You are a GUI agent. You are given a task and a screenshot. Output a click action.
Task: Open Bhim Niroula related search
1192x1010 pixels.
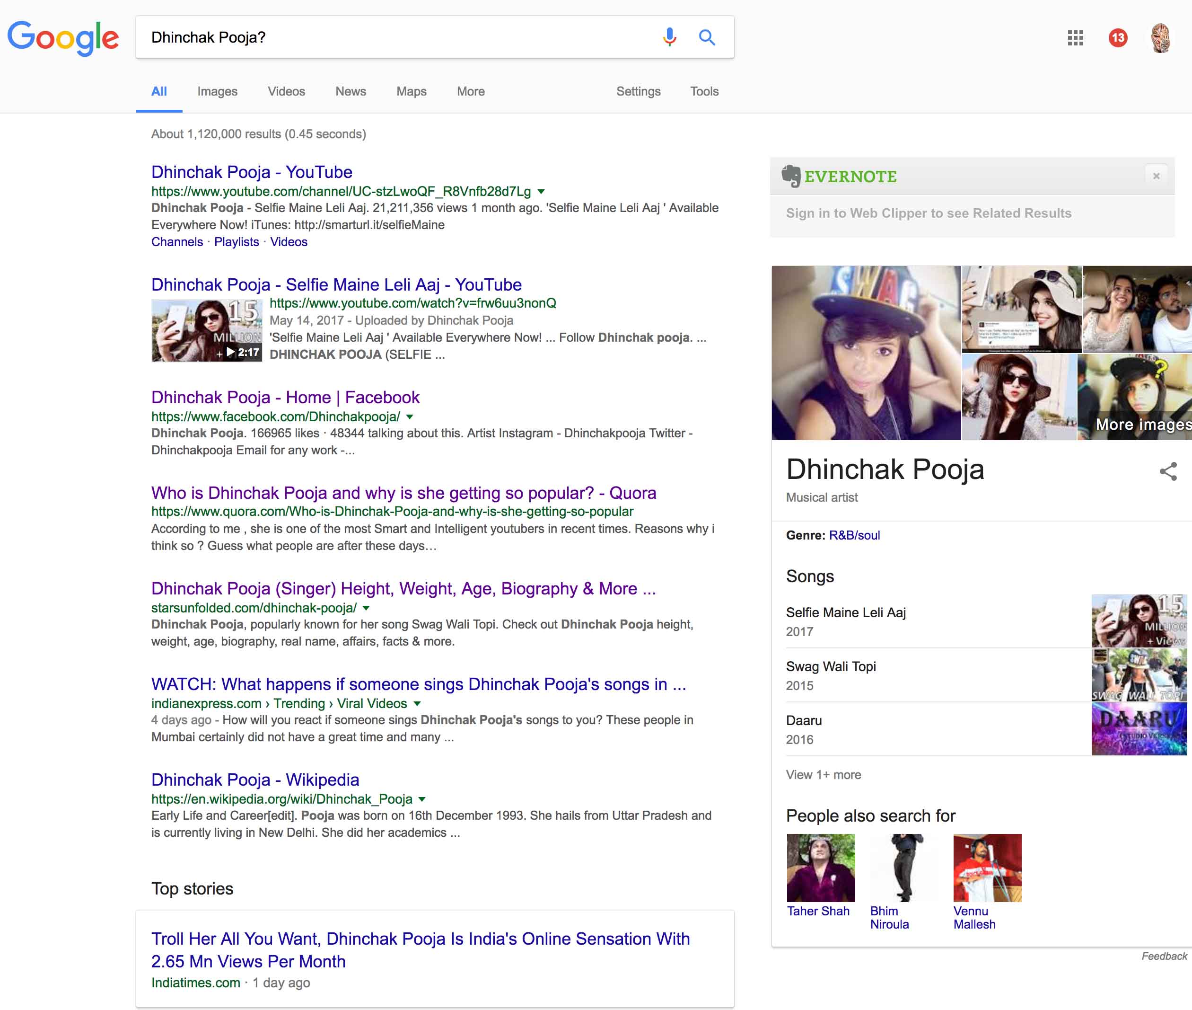889,918
